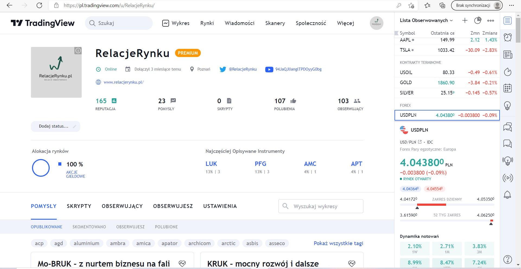This screenshot has height=269, width=521.
Task: Switch to the SKRYPTY tab
Action: (x=79, y=206)
